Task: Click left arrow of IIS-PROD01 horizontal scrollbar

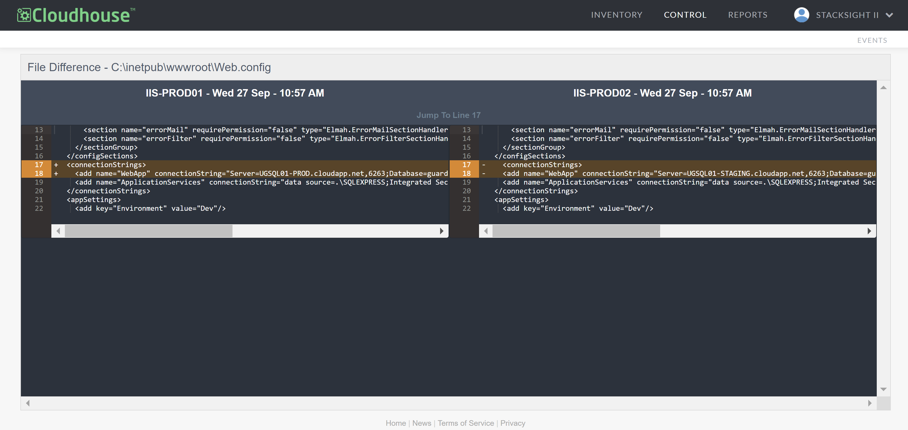Action: (58, 231)
